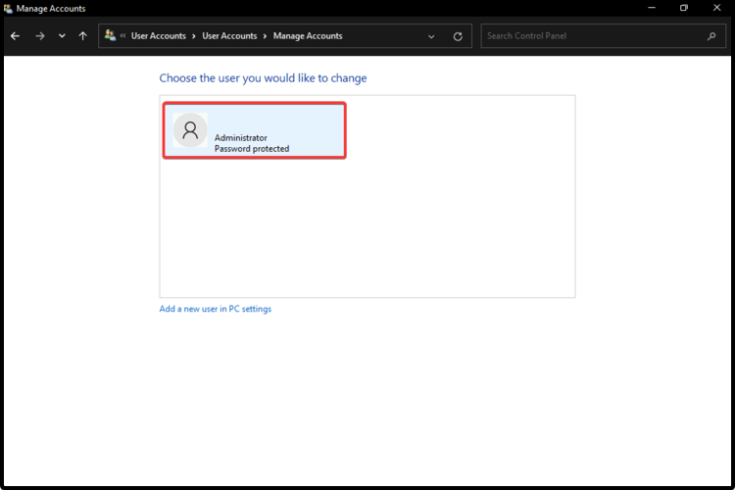Click the Forward navigation arrow
Image resolution: width=735 pixels, height=490 pixels.
[39, 36]
